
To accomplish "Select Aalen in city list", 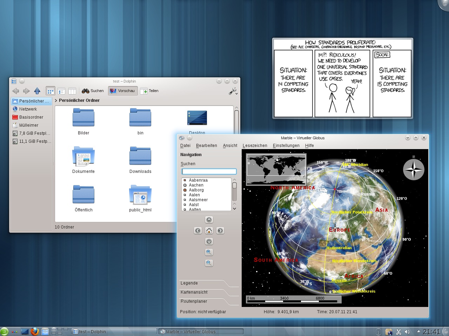I will coord(194,195).
